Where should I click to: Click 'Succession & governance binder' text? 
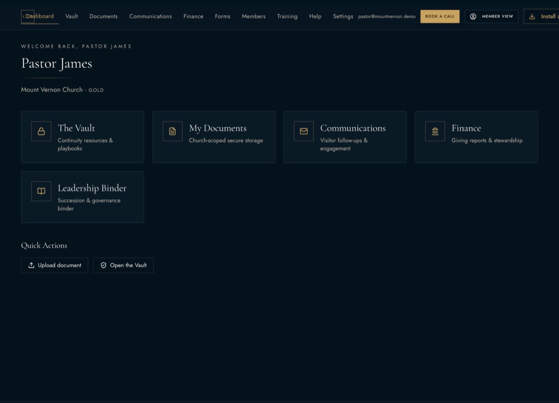[89, 204]
